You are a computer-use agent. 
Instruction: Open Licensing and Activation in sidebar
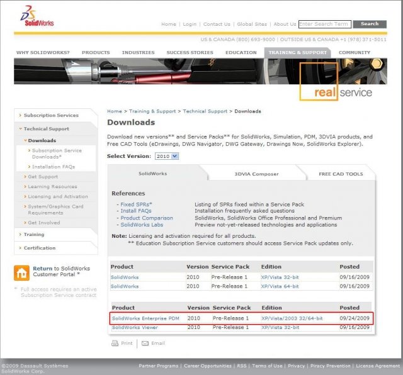click(57, 196)
